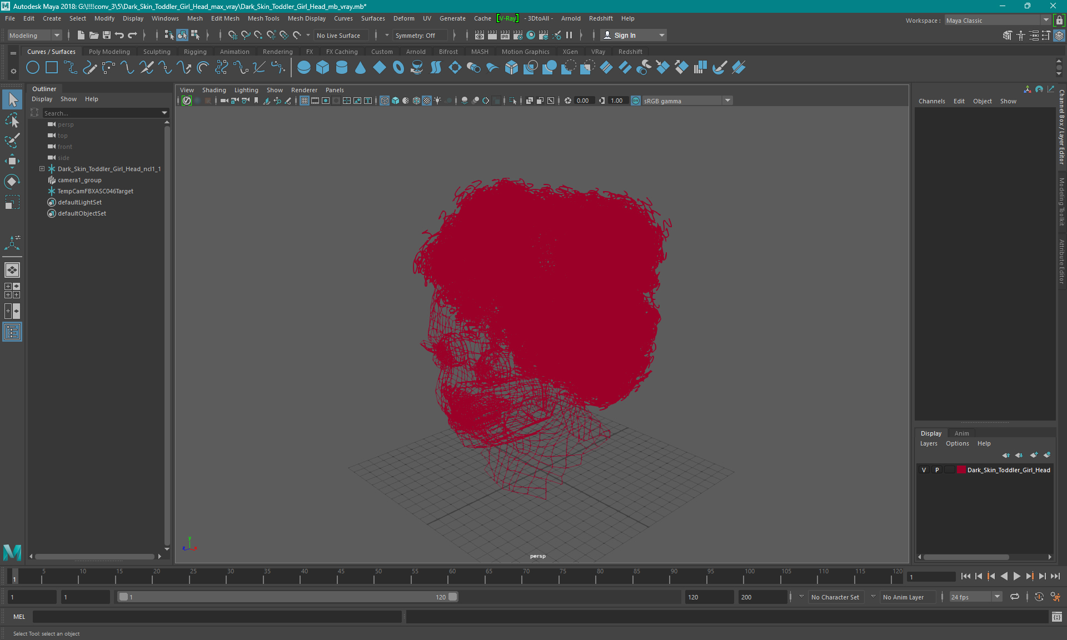Switch to single perspective view layout
Viewport: 1067px width, 640px height.
(12, 270)
